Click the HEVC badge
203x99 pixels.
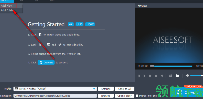click(90, 24)
